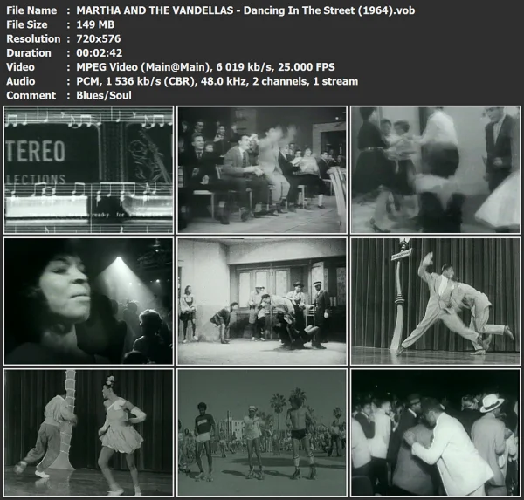Click the 'Comment' label
The image size is (524, 500).
pyautogui.click(x=31, y=95)
